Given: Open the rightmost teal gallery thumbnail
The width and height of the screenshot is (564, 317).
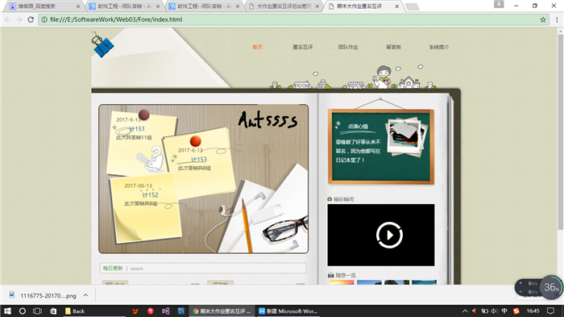Looking at the screenshot, I should pyautogui.click(x=424, y=282).
